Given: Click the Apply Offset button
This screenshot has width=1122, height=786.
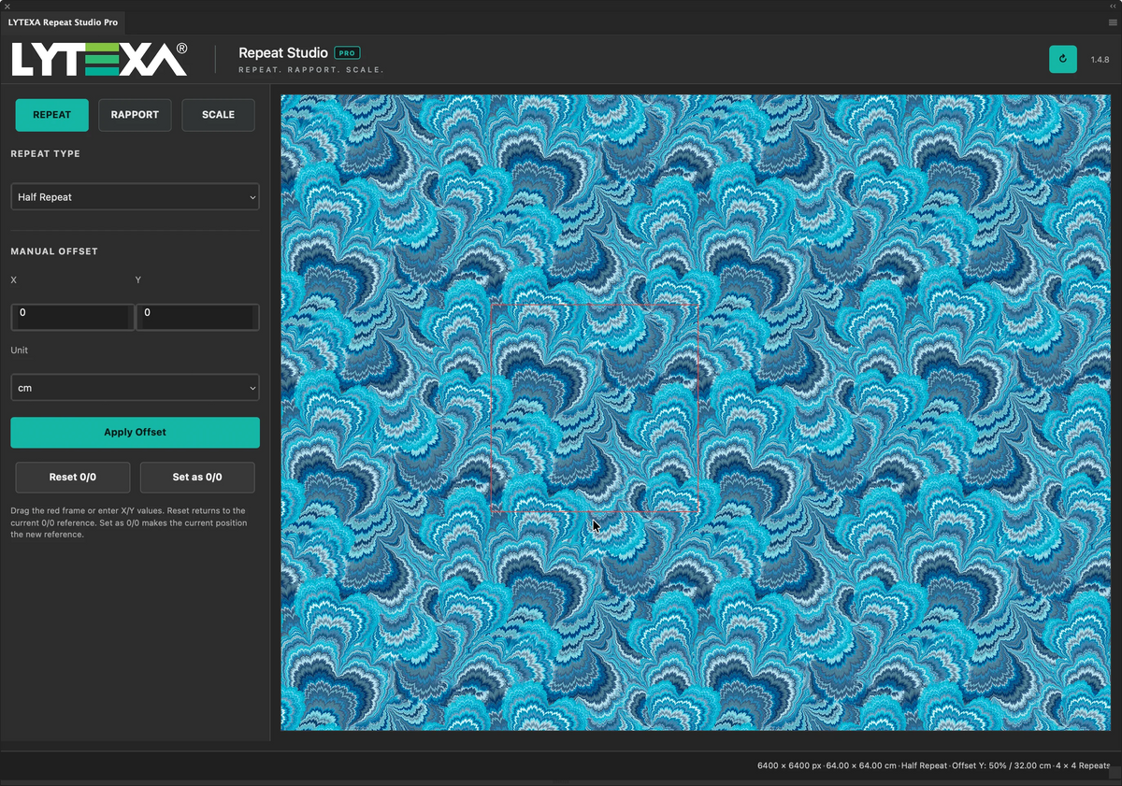Looking at the screenshot, I should coord(135,433).
